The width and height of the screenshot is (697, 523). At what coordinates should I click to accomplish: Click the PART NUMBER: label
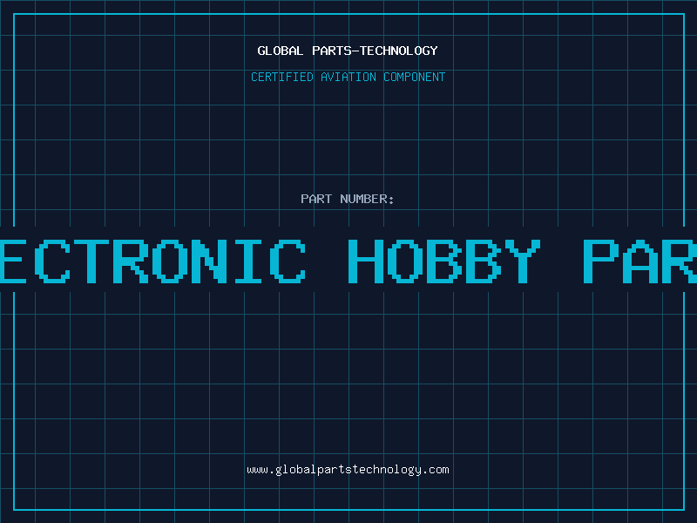pyautogui.click(x=348, y=199)
